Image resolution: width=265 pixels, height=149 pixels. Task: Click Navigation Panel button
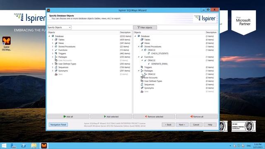[x=58, y=125]
